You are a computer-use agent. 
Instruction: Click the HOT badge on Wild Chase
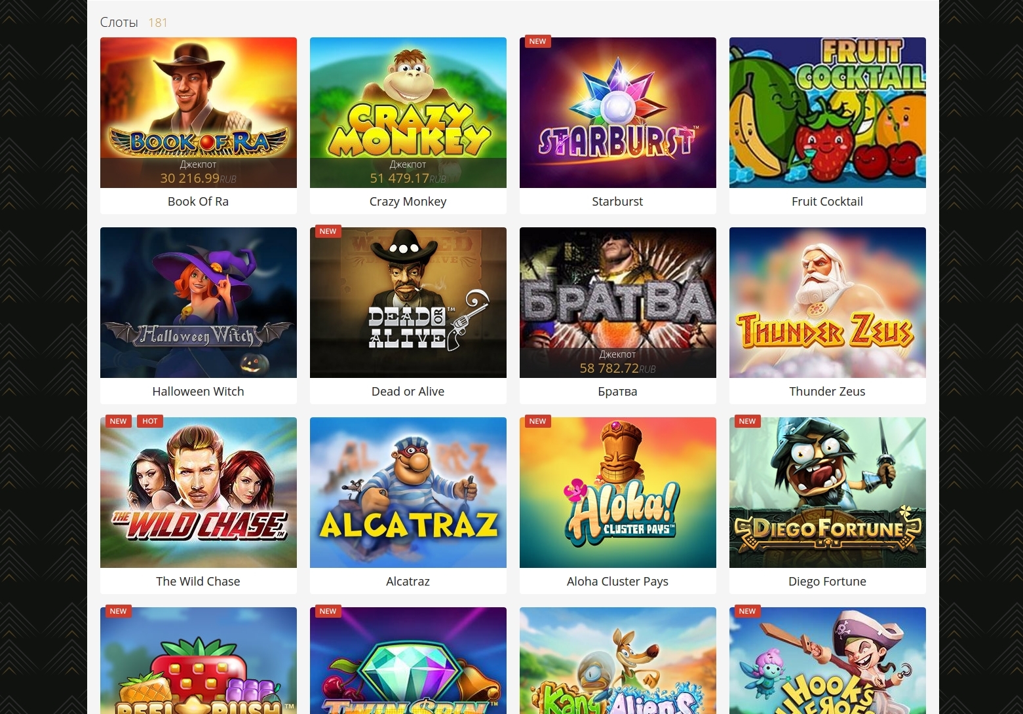click(x=149, y=421)
